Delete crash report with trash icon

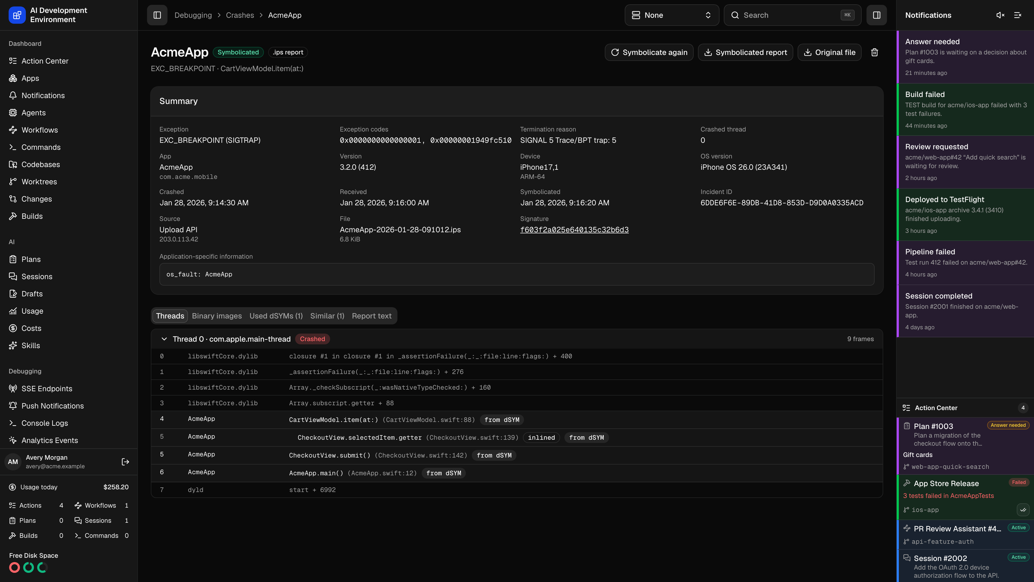coord(874,52)
